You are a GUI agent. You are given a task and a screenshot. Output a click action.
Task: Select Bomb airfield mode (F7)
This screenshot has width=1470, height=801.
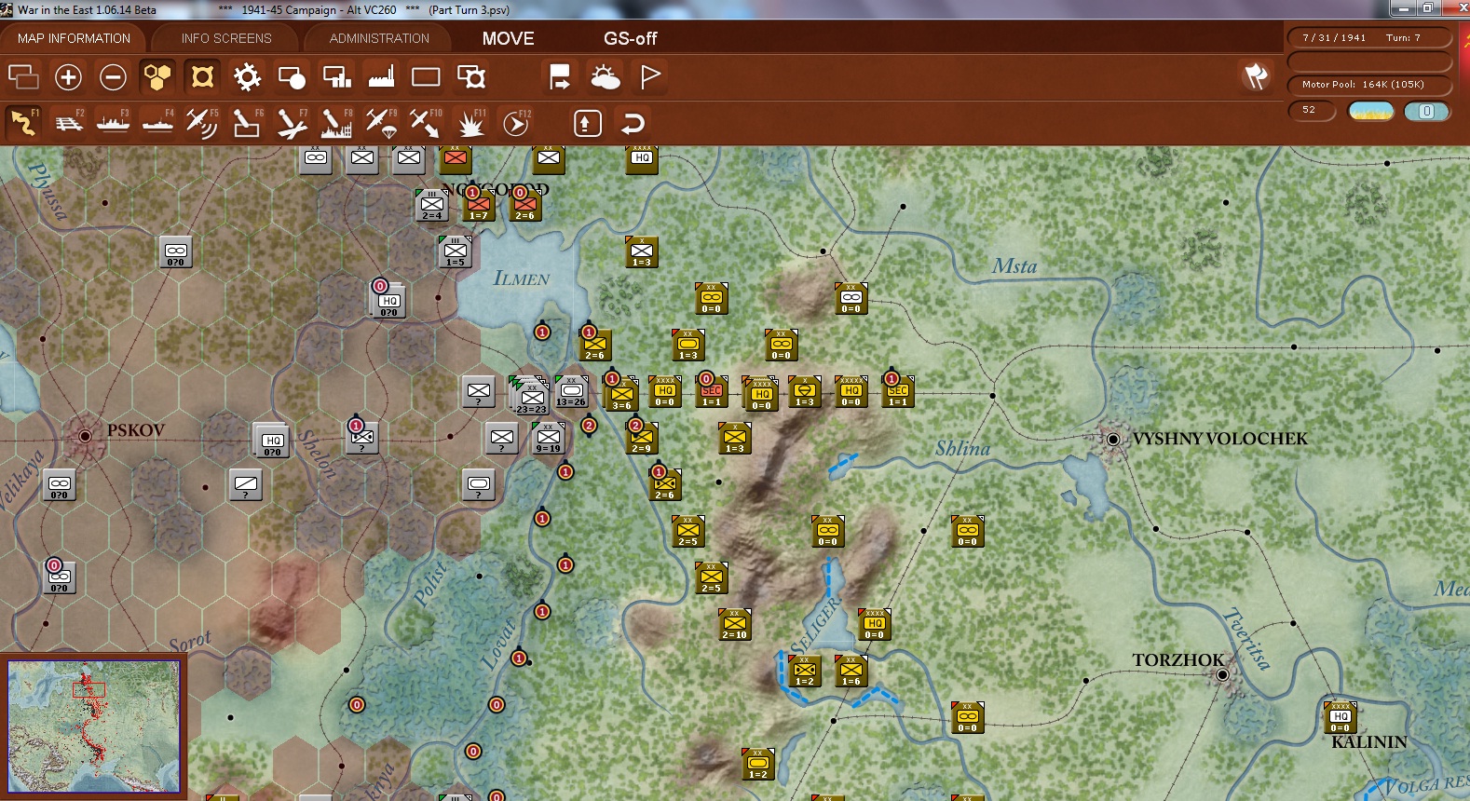tap(292, 123)
